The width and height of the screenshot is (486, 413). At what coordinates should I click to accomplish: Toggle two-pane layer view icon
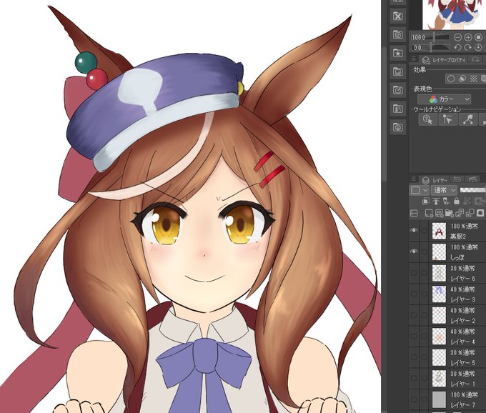[414, 213]
